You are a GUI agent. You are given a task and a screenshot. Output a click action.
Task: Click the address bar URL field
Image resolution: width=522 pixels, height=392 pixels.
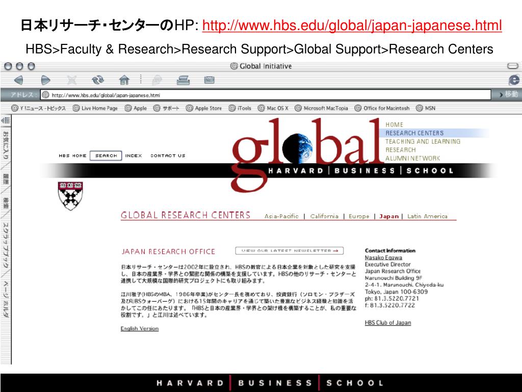pyautogui.click(x=266, y=95)
